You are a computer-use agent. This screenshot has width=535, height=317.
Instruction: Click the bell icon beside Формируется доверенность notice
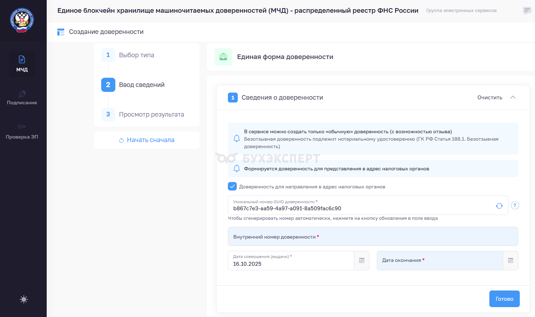pos(237,169)
